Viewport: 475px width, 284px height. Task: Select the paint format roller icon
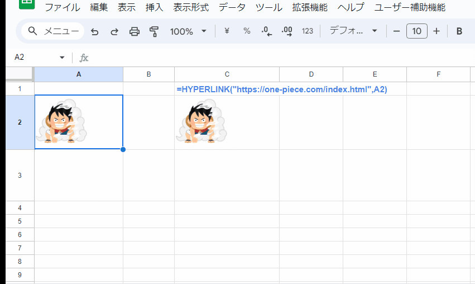click(154, 31)
